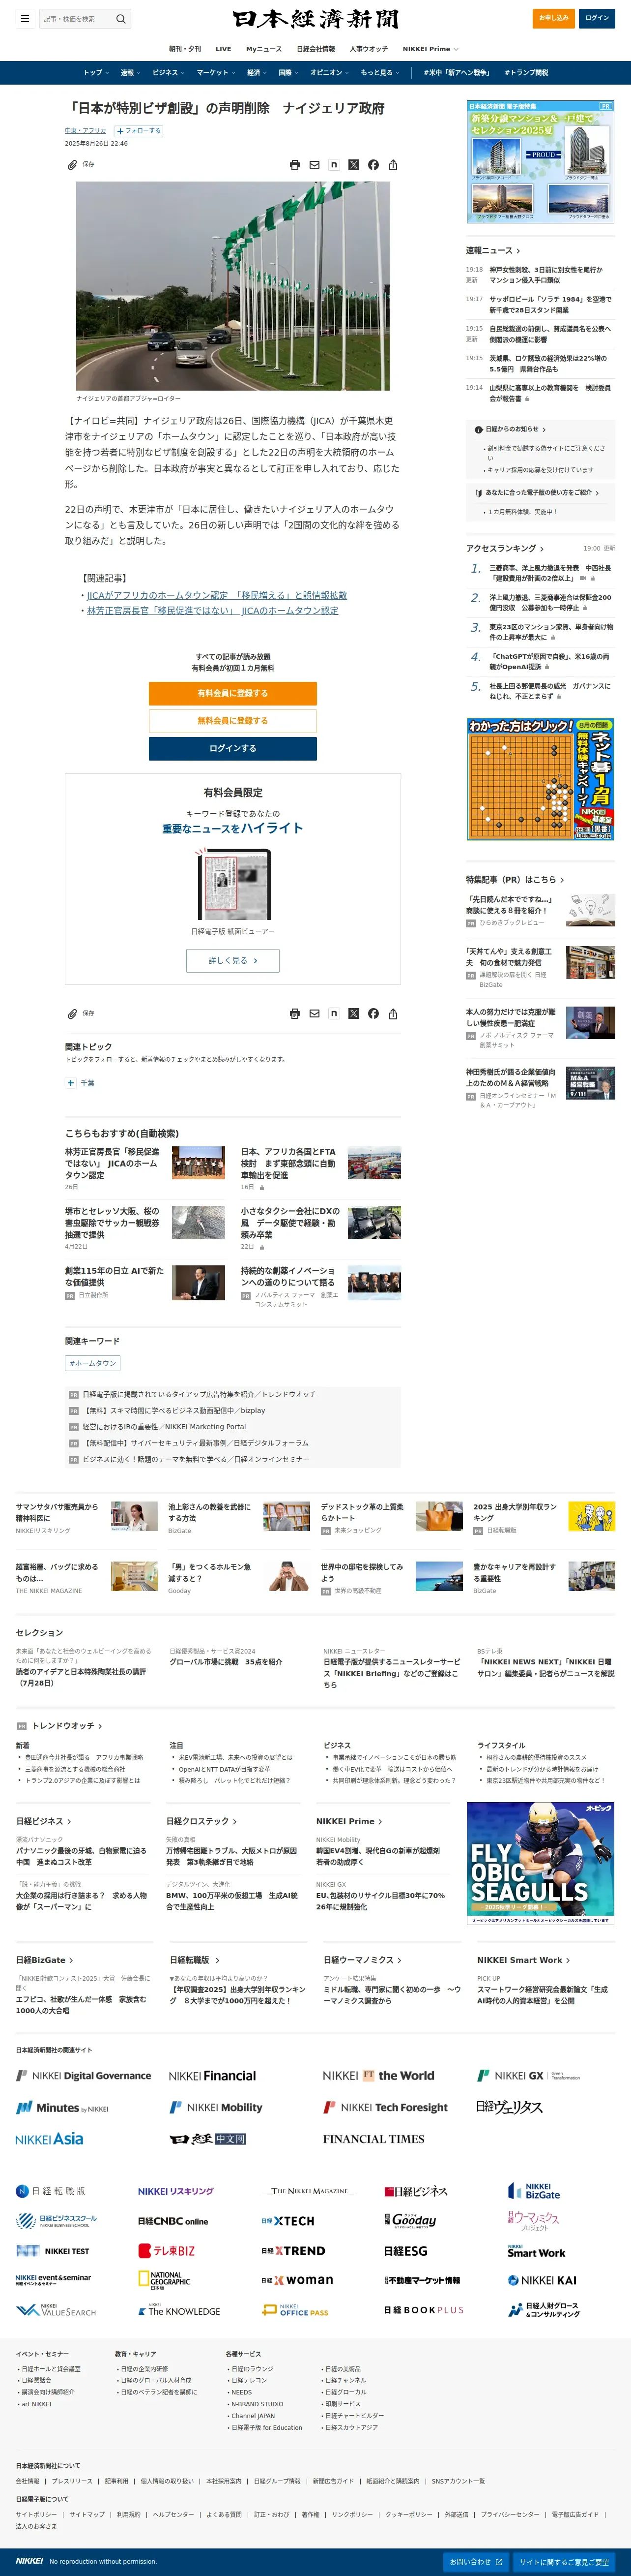Open the FINANCIAL TIMES logo link
631x2576 pixels.
[x=373, y=2139]
